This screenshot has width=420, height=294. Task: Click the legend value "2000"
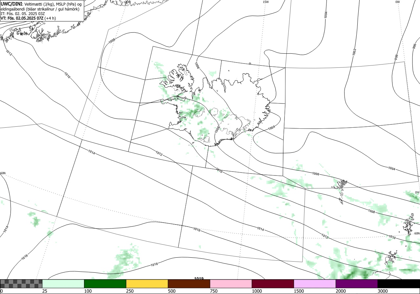click(x=341, y=291)
